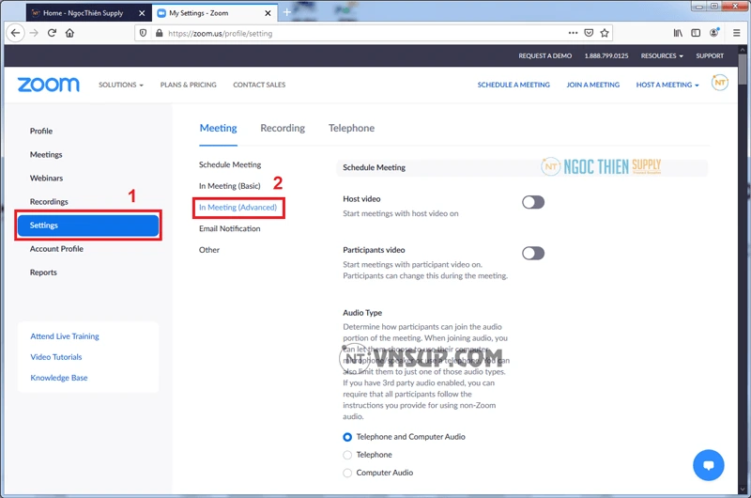Click the Zoom logo
Image resolution: width=751 pixels, height=498 pixels.
click(x=48, y=85)
